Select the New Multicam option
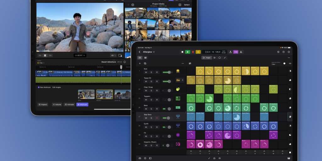Viewport: 322px width, 161px height. [44, 87]
